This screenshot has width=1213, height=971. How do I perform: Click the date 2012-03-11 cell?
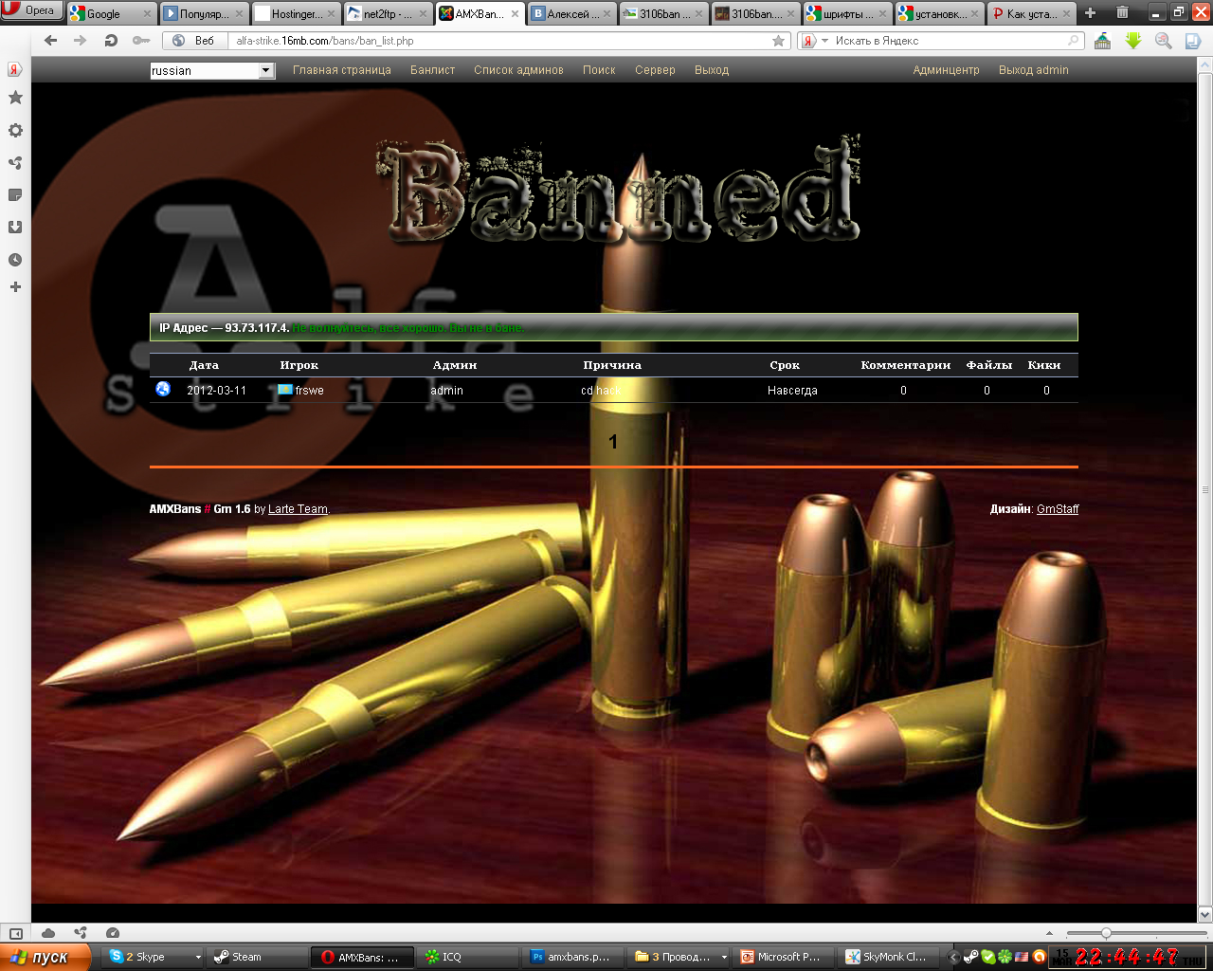tap(216, 391)
